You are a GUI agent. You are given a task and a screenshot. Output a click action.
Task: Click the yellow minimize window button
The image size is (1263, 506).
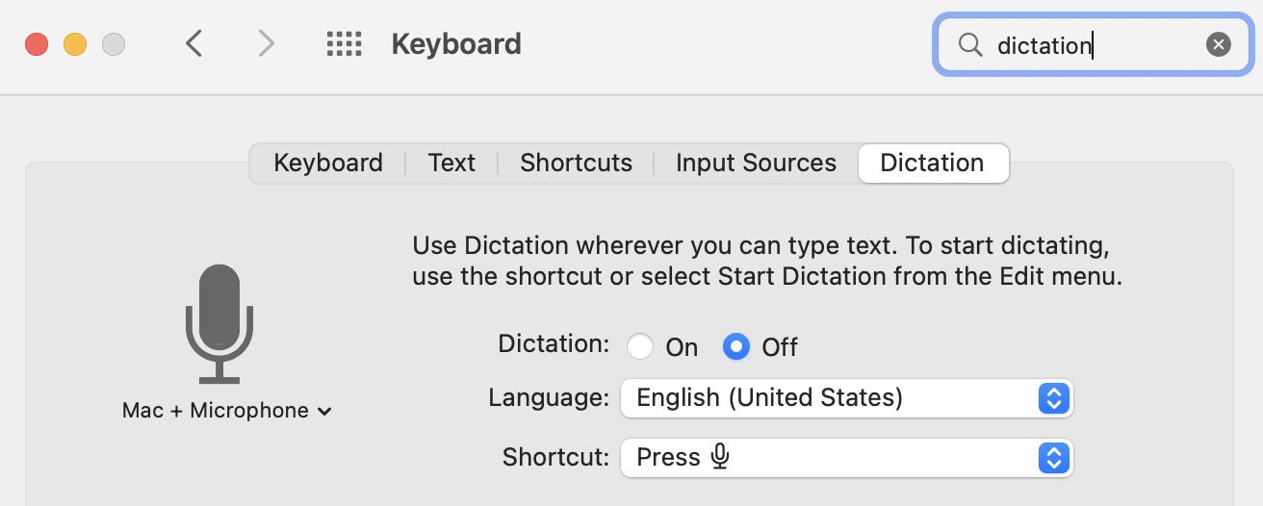(x=75, y=44)
